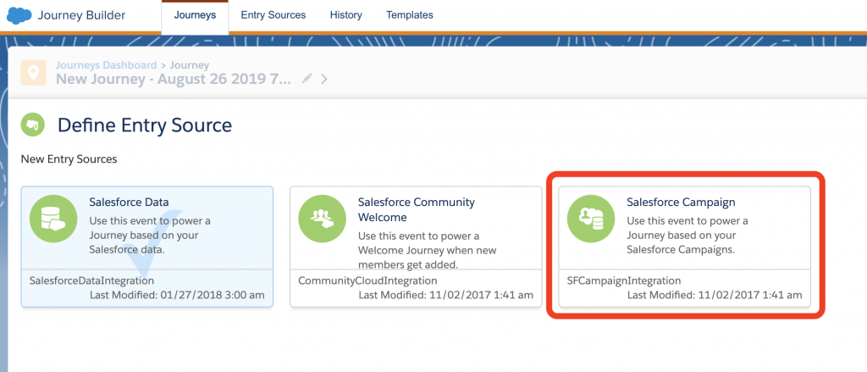Screen dimensions: 867x372
Task: Click the CommunityCloudIntegration label
Action: pos(367,280)
